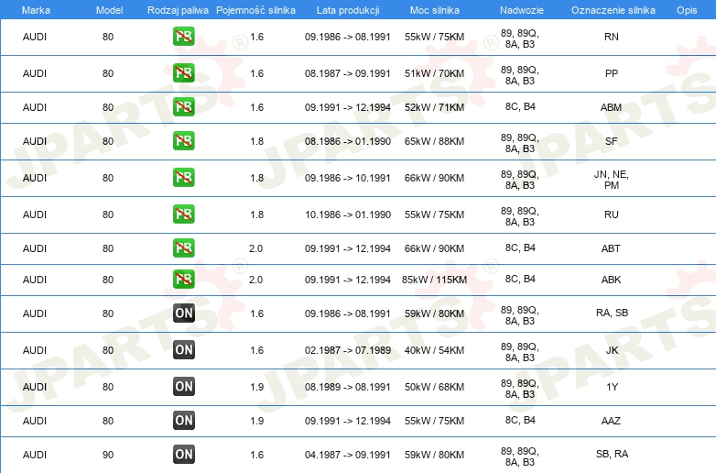The image size is (716, 473).
Task: Sort by Pojemność silnika header
Action: tap(255, 10)
